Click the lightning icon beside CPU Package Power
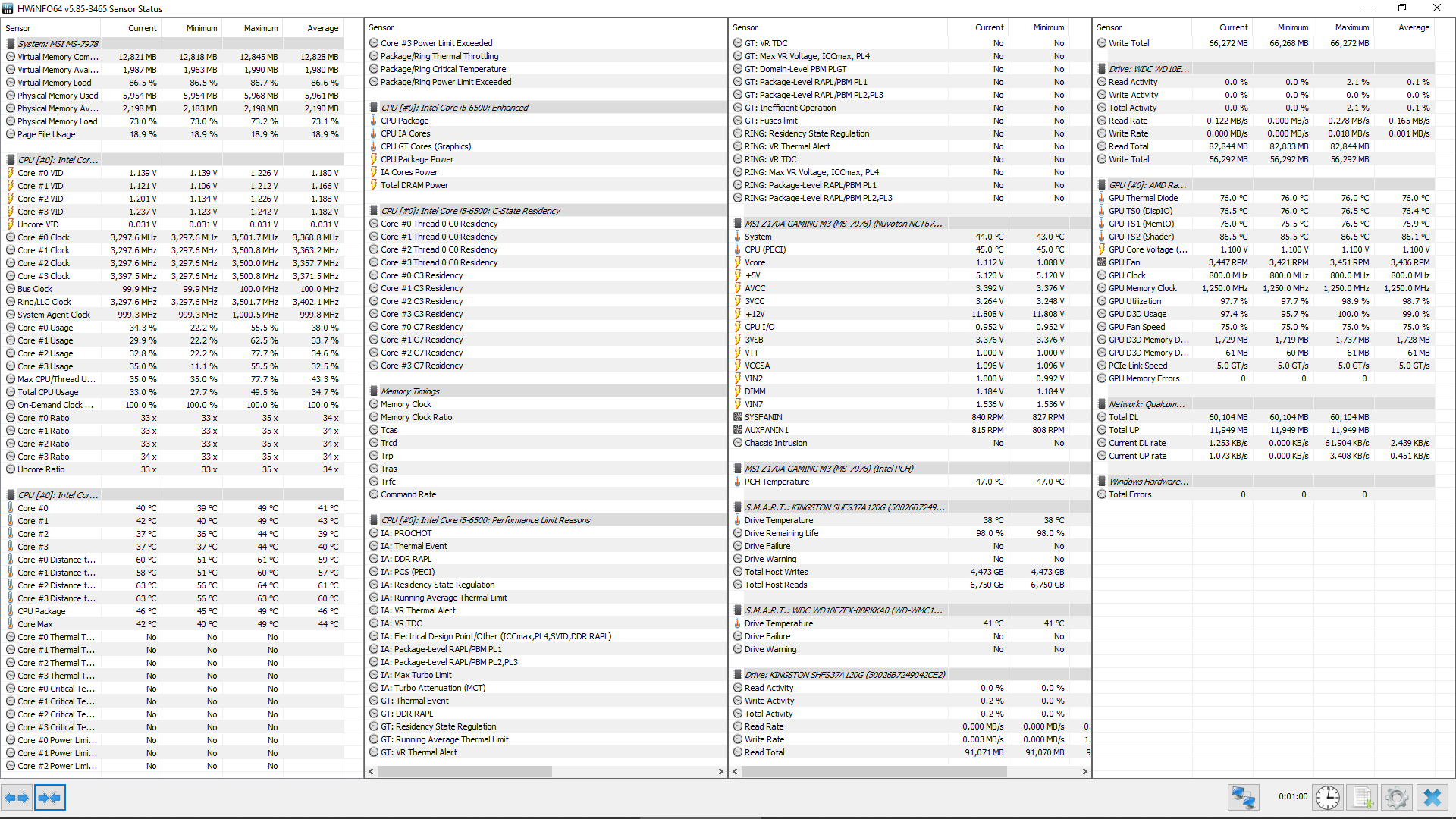Viewport: 1456px width, 819px height. [374, 159]
